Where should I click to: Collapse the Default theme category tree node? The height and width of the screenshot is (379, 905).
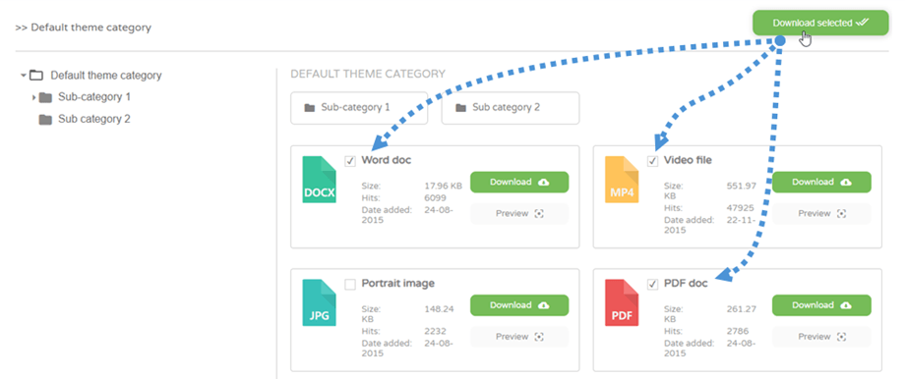(x=23, y=75)
